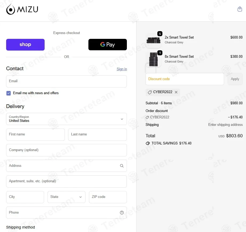Click the Contact section heading
The image size is (246, 232).
(x=15, y=69)
